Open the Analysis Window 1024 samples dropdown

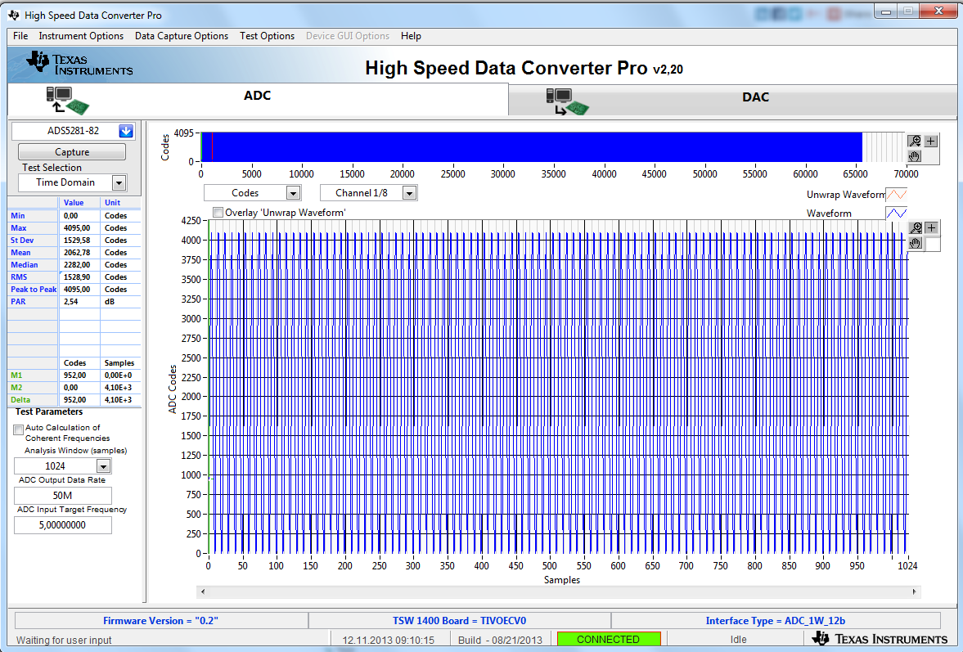pos(103,466)
